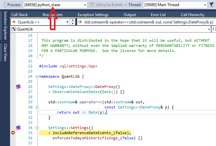Open the Exception Settings tab

pos(93,15)
